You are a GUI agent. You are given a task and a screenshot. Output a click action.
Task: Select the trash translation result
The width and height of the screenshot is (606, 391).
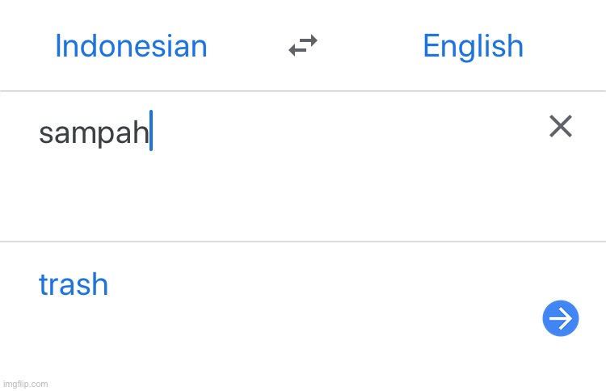(x=74, y=284)
